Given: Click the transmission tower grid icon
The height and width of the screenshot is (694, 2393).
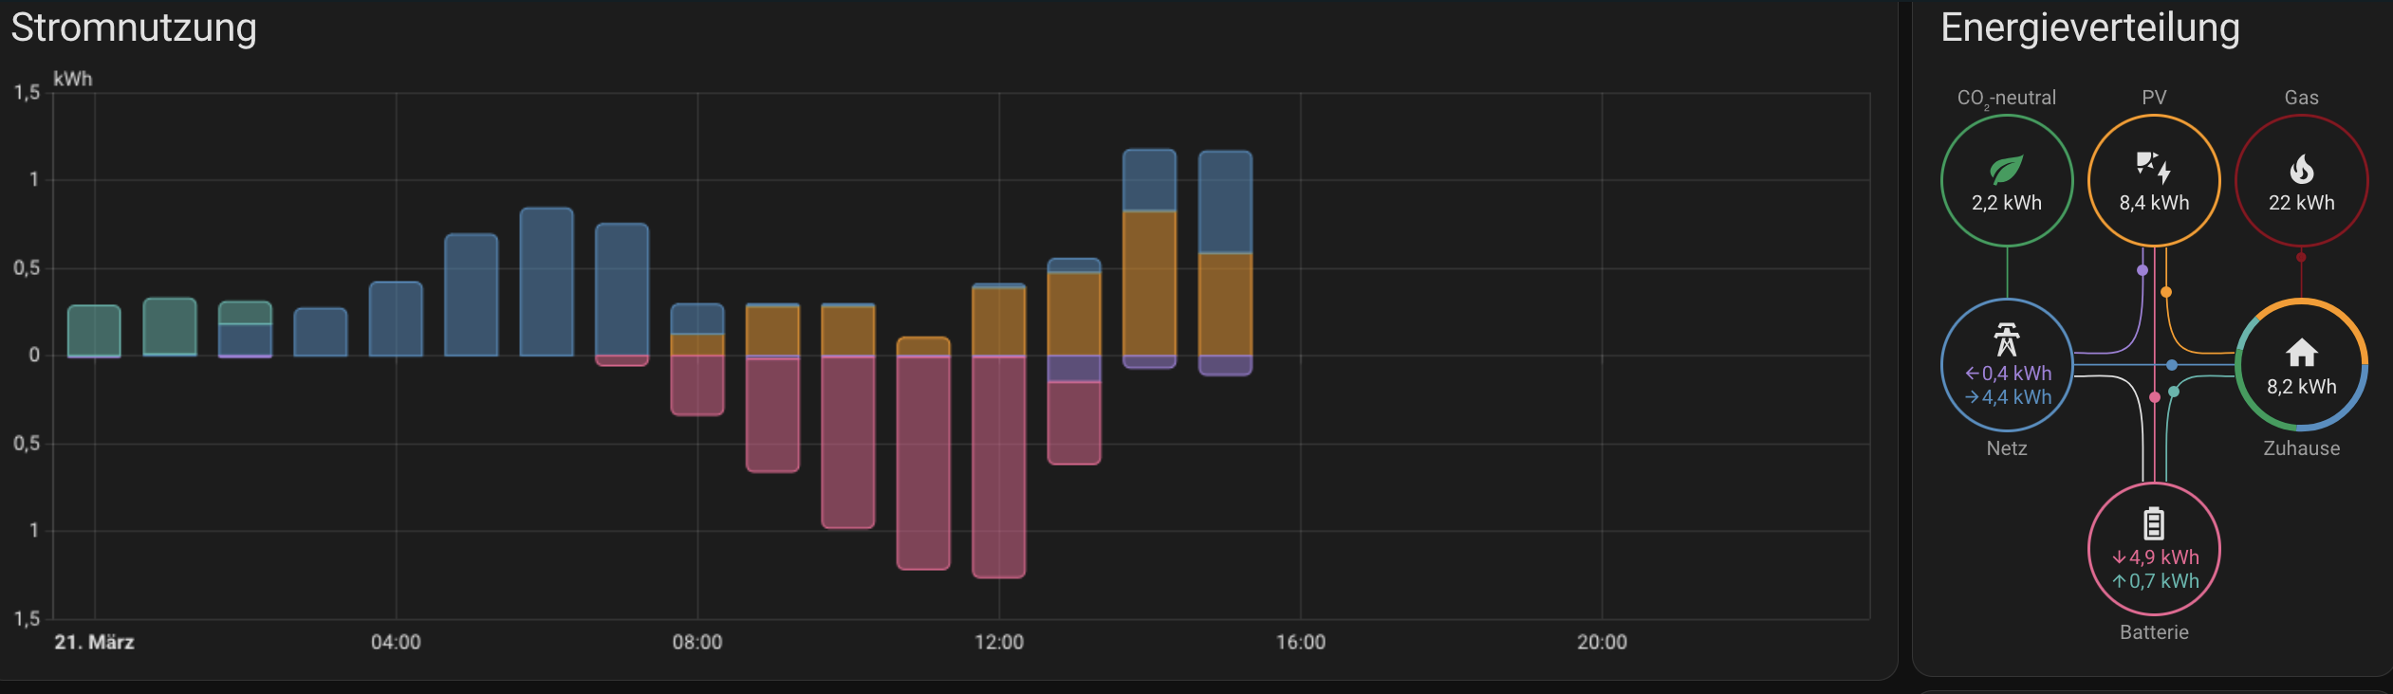Looking at the screenshot, I should point(2006,339).
